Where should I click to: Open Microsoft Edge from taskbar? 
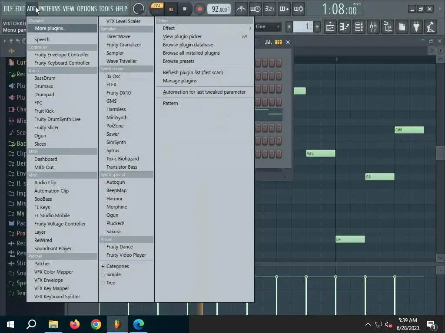pyautogui.click(x=139, y=324)
